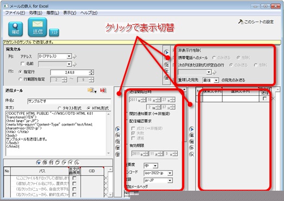
Task: Click the cell-picker arrow beside the blank column combo
Action: point(215,72)
